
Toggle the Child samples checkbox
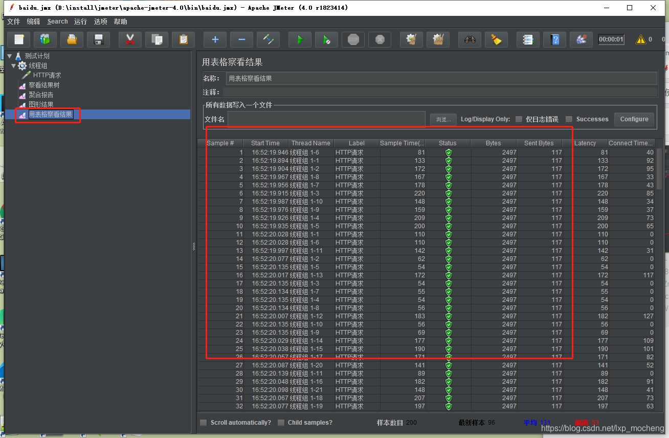pos(281,423)
